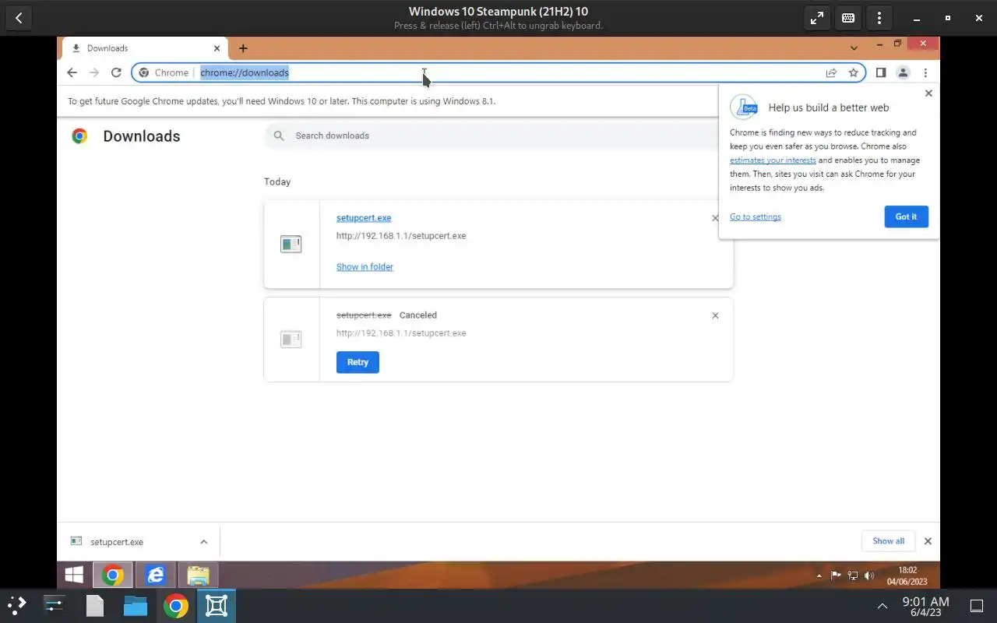997x623 pixels.
Task: Click the Search downloads field
Action: point(498,136)
